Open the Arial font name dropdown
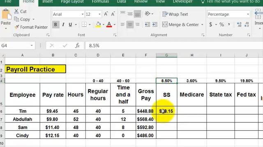 (x=83, y=14)
